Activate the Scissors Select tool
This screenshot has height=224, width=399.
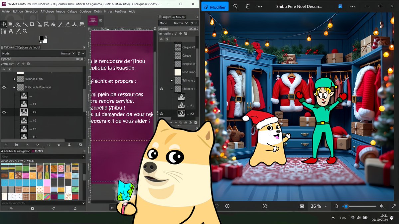pos(18,24)
